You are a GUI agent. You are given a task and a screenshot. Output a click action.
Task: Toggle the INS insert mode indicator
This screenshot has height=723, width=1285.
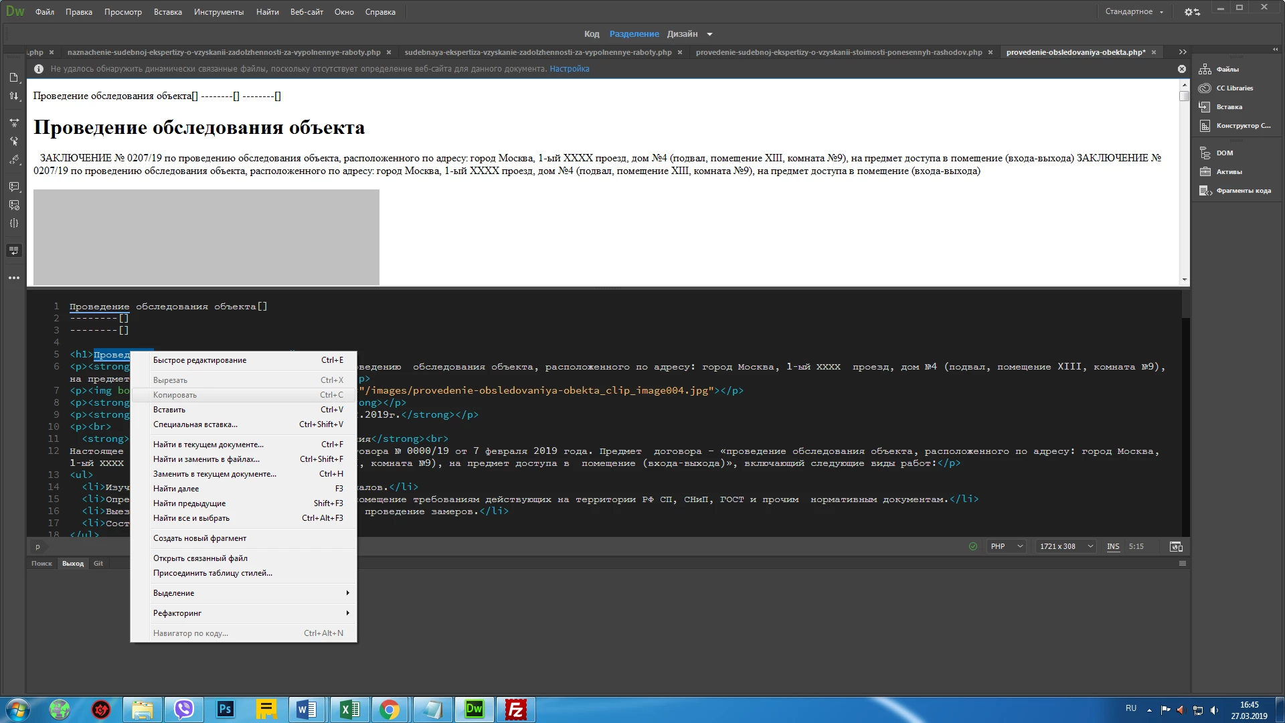(1112, 547)
